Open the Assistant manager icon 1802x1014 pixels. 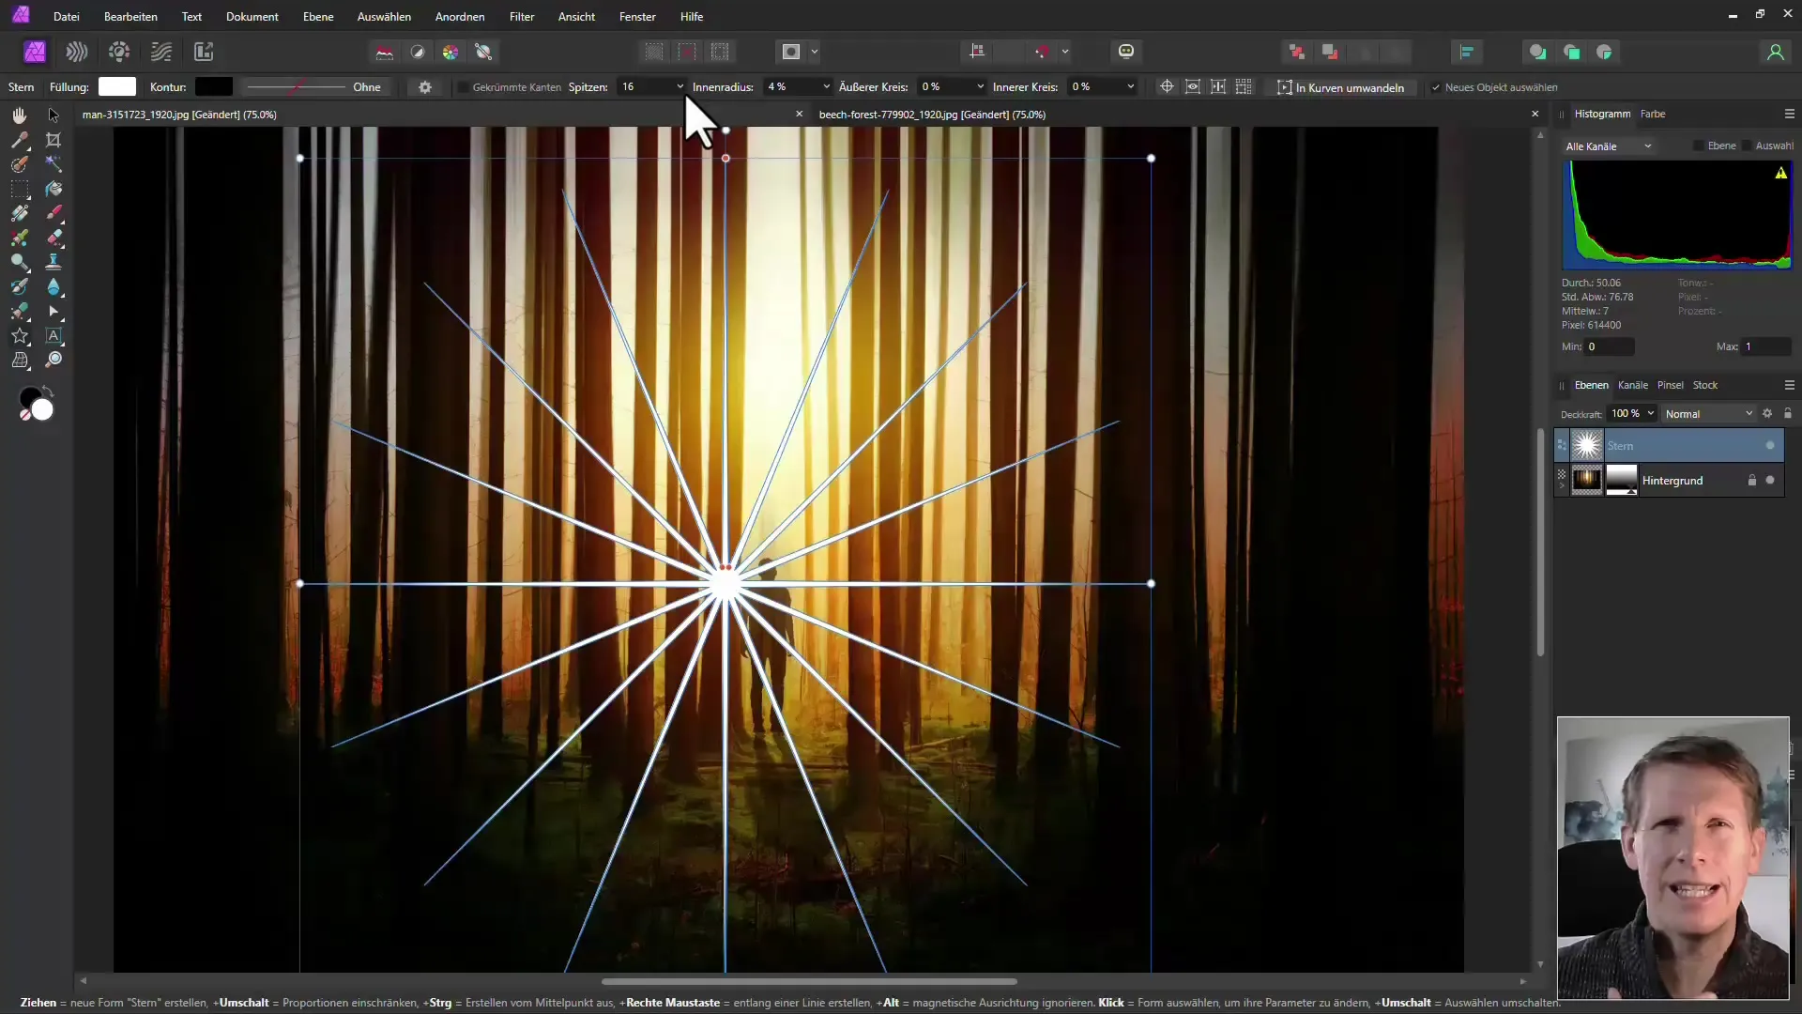click(x=1126, y=52)
